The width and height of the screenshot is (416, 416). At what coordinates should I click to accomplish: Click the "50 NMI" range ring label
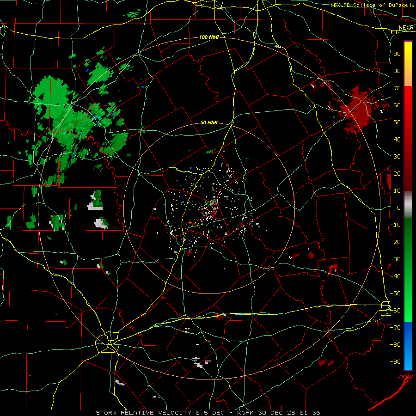pos(209,122)
